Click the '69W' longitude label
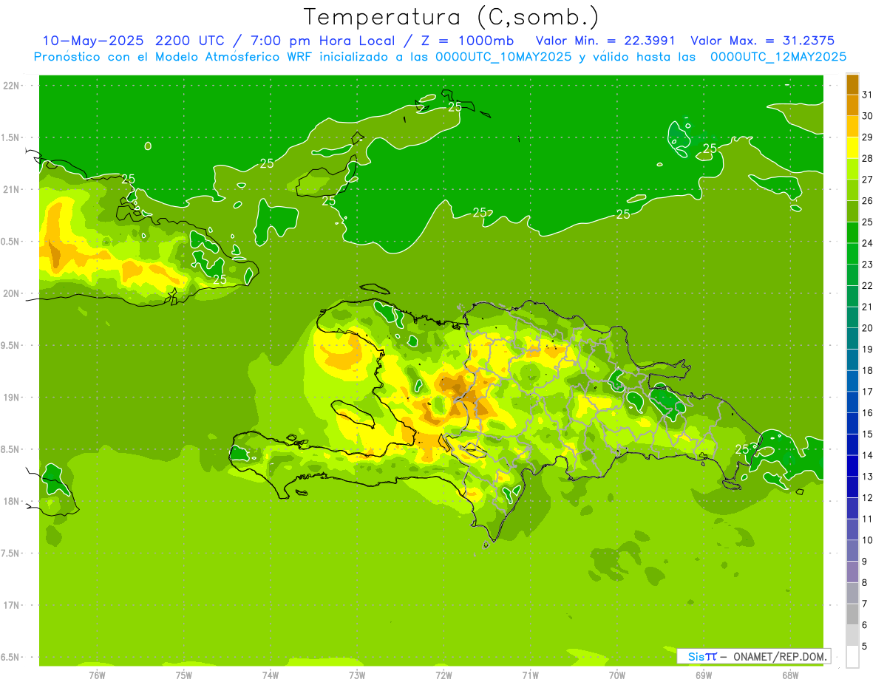Image resolution: width=887 pixels, height=685 pixels. [x=704, y=675]
